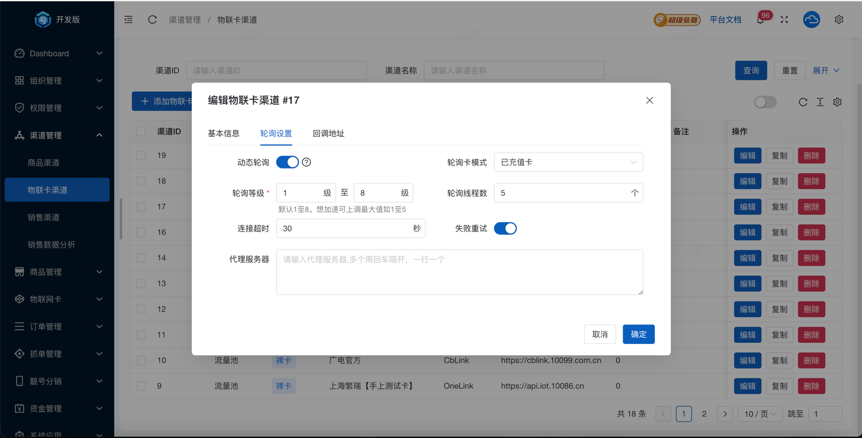
Task: Click the table density height icon
Action: tap(820, 102)
